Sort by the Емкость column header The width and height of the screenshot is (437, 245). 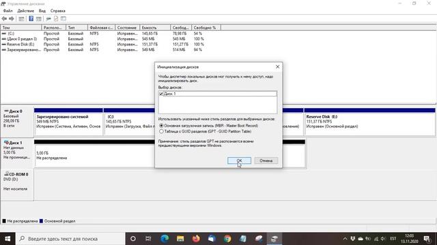coord(155,27)
